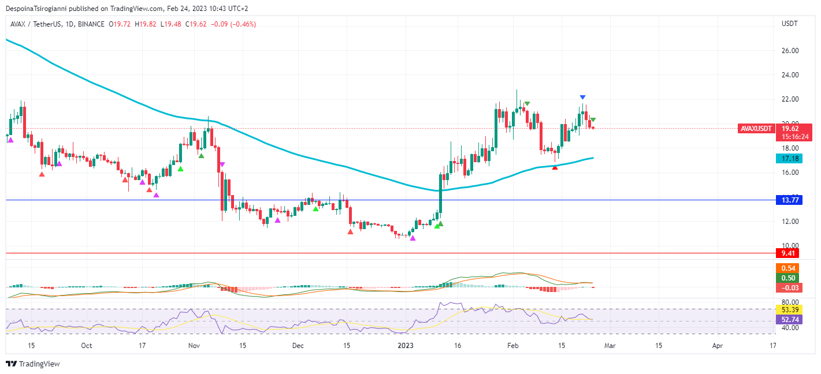Click the cyan 17.18 moving average value label

point(789,158)
